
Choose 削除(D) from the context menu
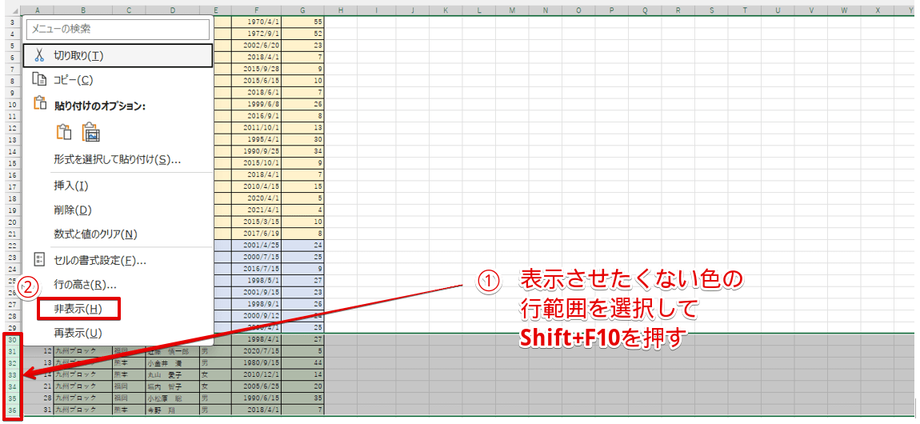[x=118, y=210]
